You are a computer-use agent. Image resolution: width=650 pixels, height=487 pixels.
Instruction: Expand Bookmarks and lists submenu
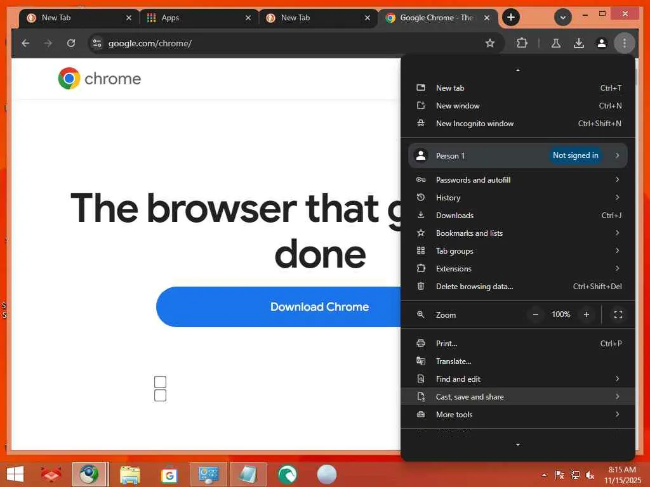[x=518, y=233]
